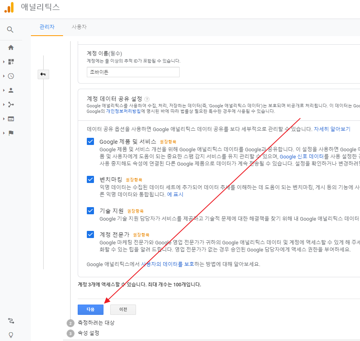Open Realtime clock icon

coord(11,76)
